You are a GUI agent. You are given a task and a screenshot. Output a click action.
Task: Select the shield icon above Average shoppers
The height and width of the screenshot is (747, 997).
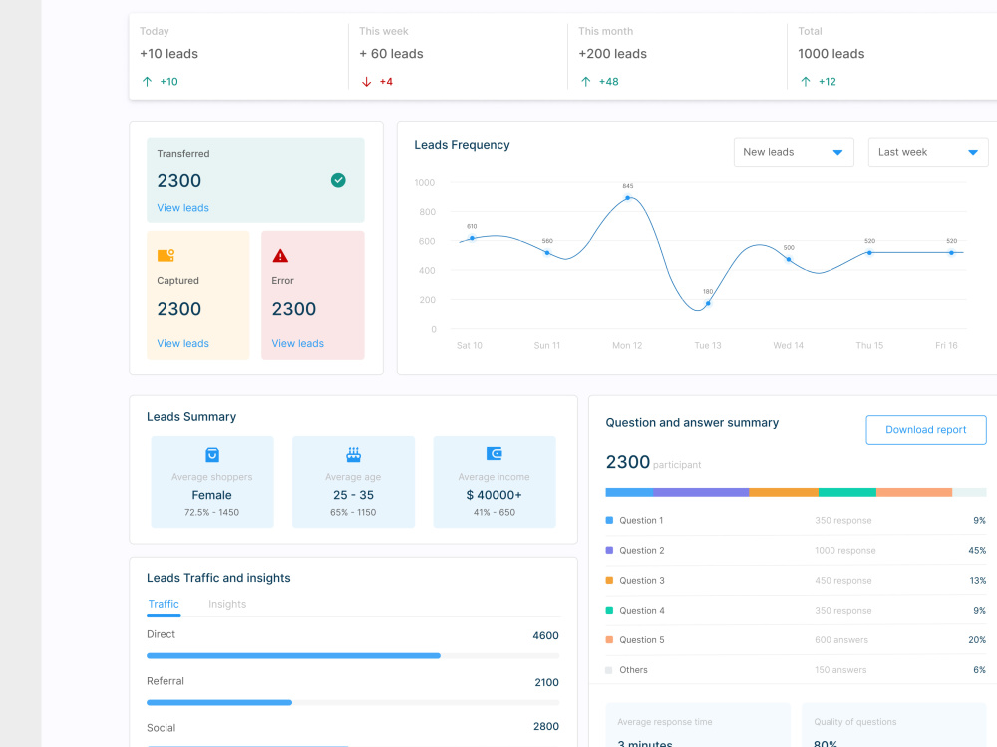[212, 455]
